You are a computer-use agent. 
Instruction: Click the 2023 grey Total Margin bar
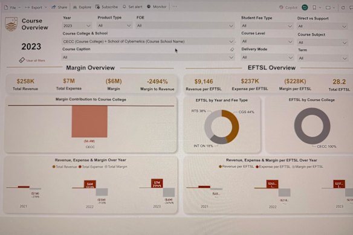coord(169,193)
